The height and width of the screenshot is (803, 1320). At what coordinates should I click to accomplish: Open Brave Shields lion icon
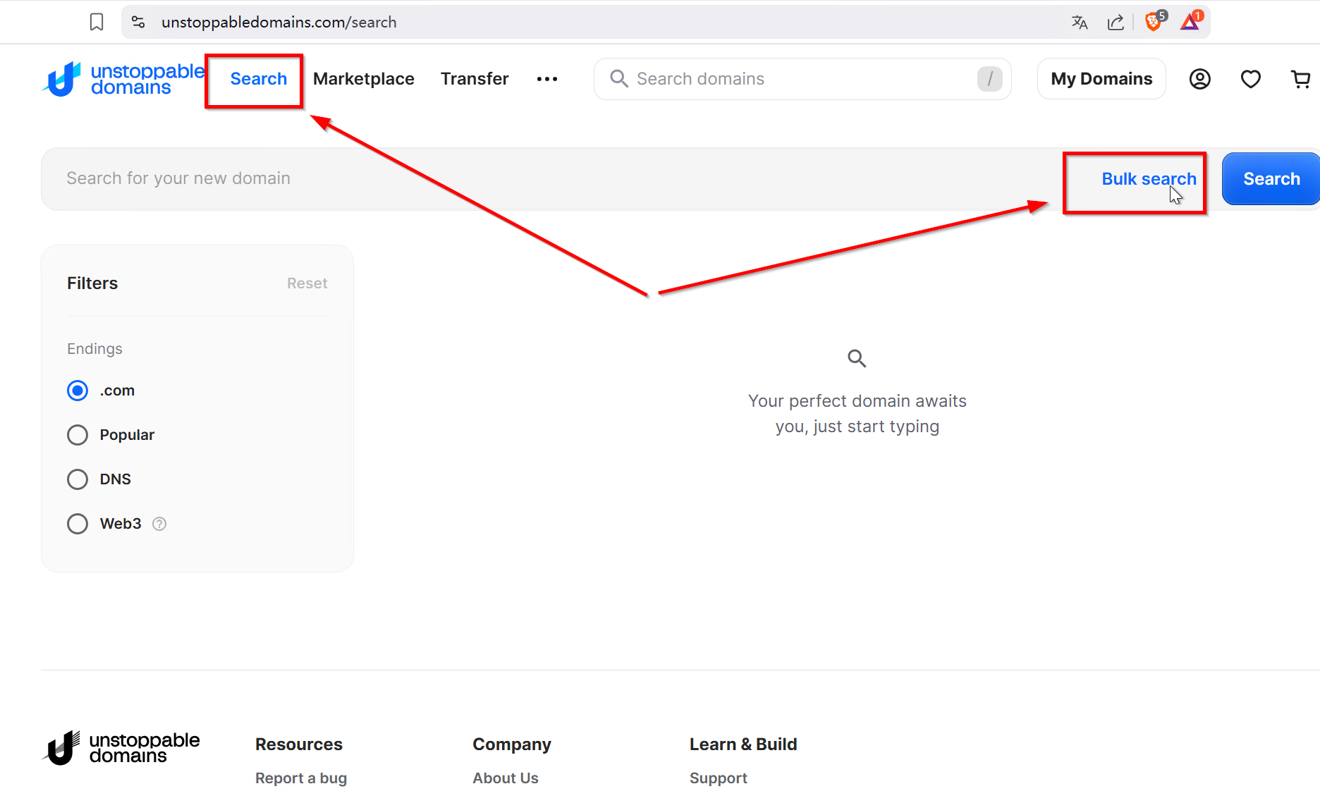click(x=1154, y=21)
